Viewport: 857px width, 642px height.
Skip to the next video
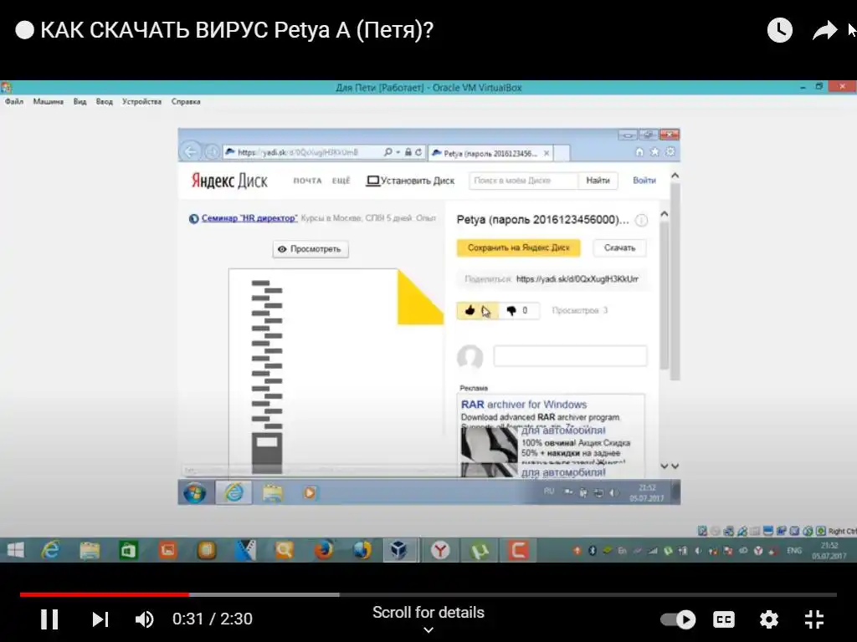[x=100, y=619]
